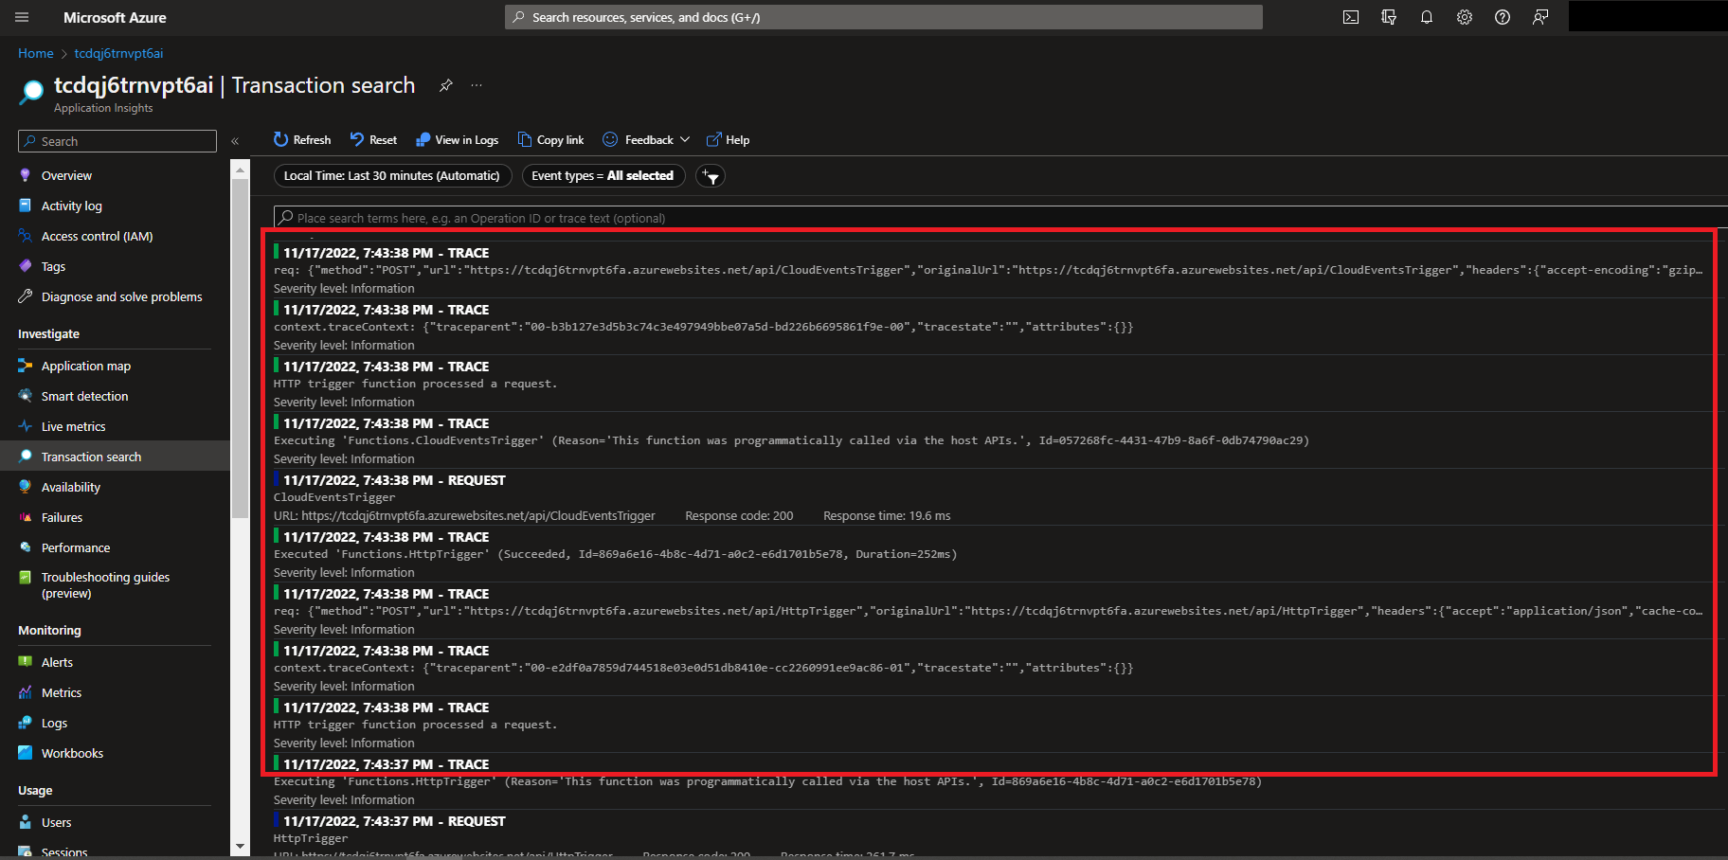Open the Azure portal hamburger menu
Image resolution: width=1728 pixels, height=860 pixels.
(22, 17)
